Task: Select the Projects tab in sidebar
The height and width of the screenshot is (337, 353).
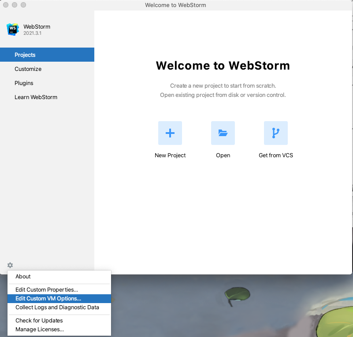Action: pos(47,55)
